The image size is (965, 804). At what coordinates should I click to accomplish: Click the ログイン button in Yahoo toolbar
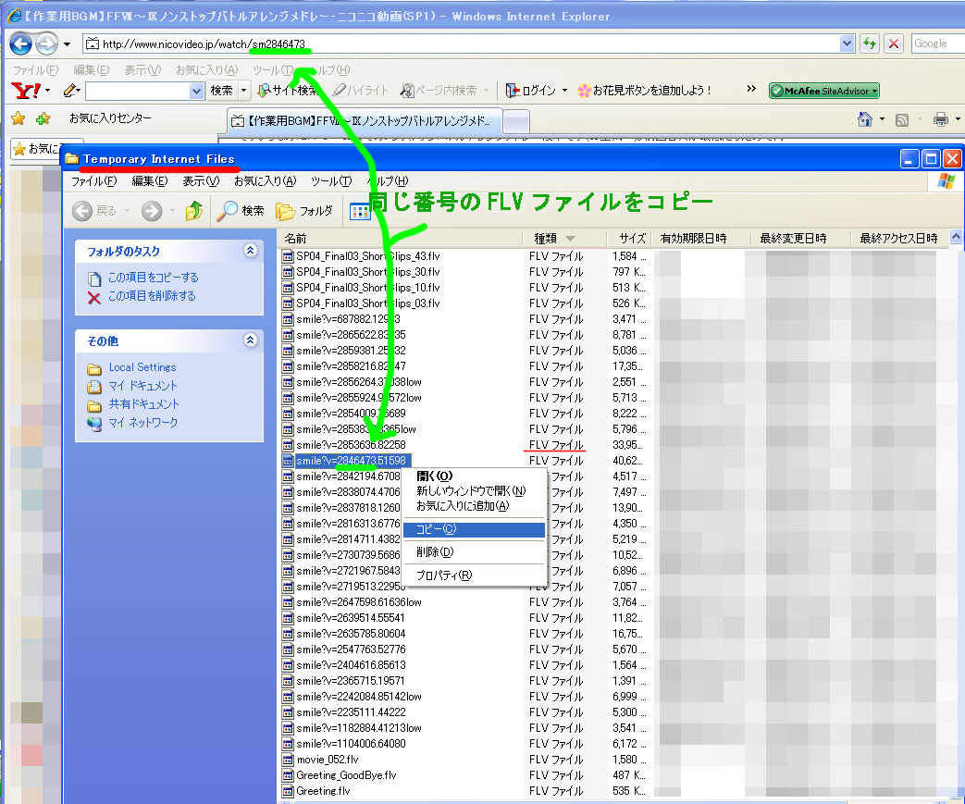click(530, 91)
